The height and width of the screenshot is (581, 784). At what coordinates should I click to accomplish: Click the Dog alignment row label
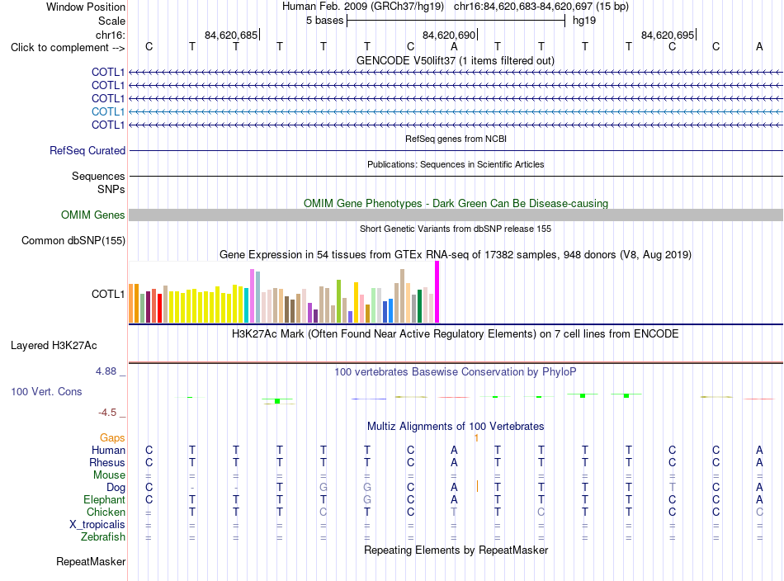(x=116, y=487)
